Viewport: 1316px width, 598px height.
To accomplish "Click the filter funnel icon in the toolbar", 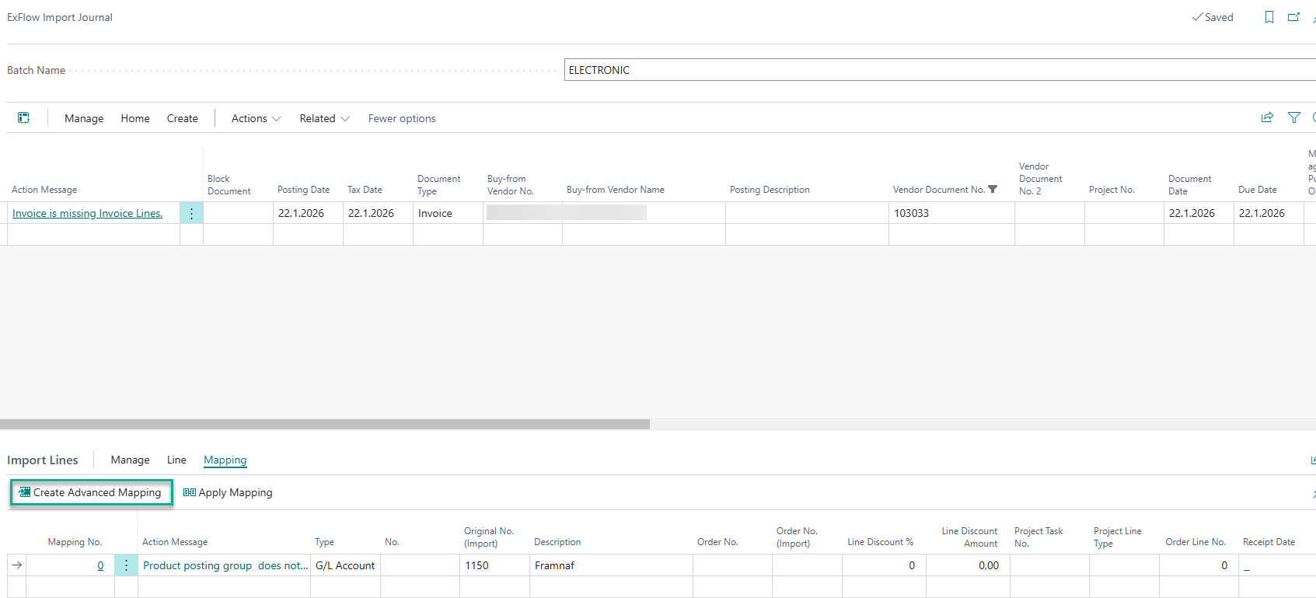I will tap(1294, 117).
